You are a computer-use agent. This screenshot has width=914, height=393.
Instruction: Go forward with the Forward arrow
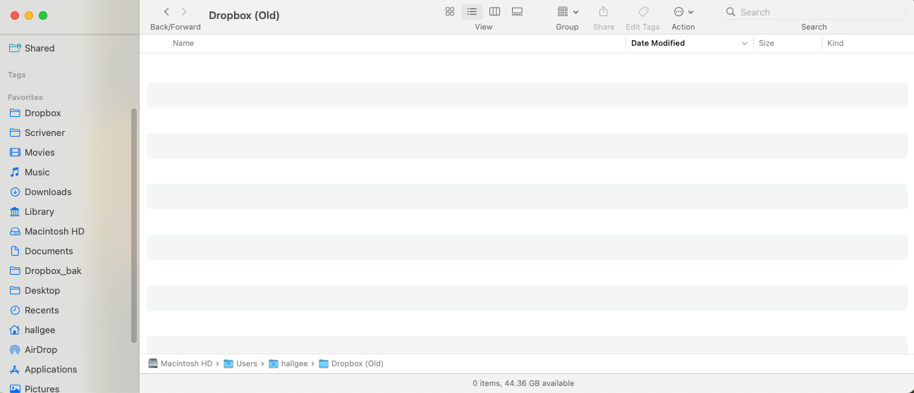184,12
